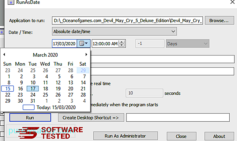Select March 11 in calendar
The image size is (237, 141).
(45, 82)
